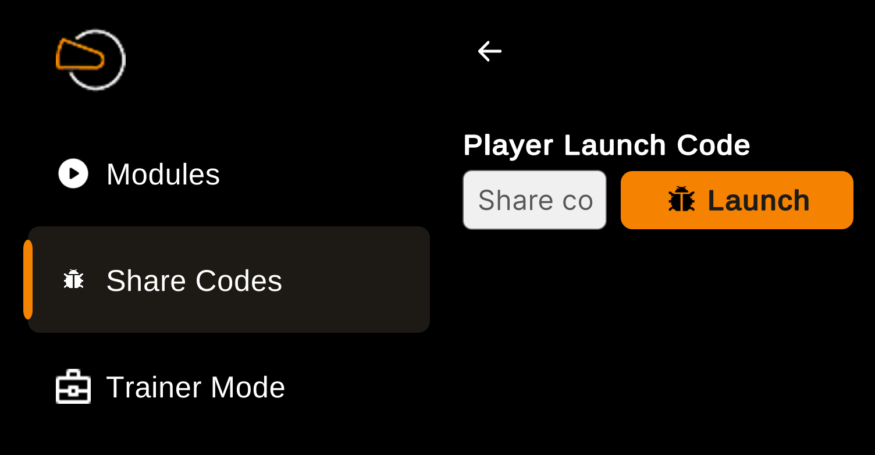Launch the player with the orange button
Viewport: 875px width, 455px height.
click(x=737, y=200)
